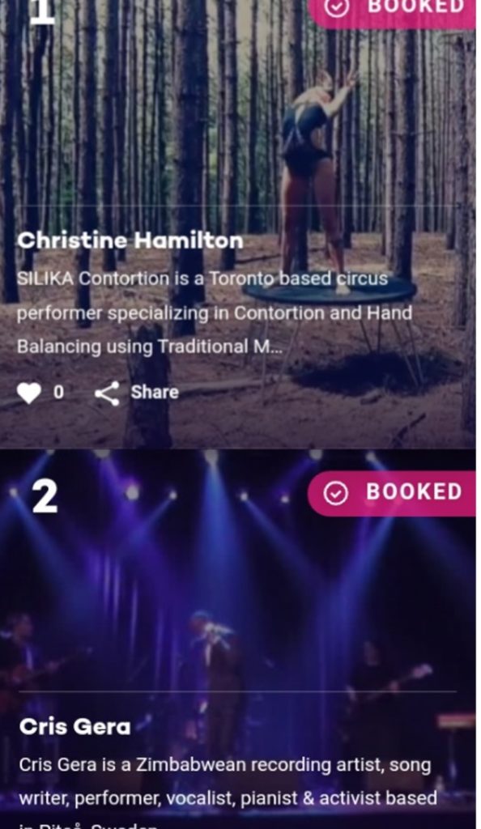Select the forest contortionist photo thumbnail
This screenshot has width=481, height=829.
(238, 223)
